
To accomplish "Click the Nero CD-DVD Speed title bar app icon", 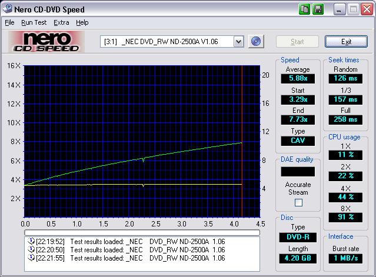I will [7, 9].
